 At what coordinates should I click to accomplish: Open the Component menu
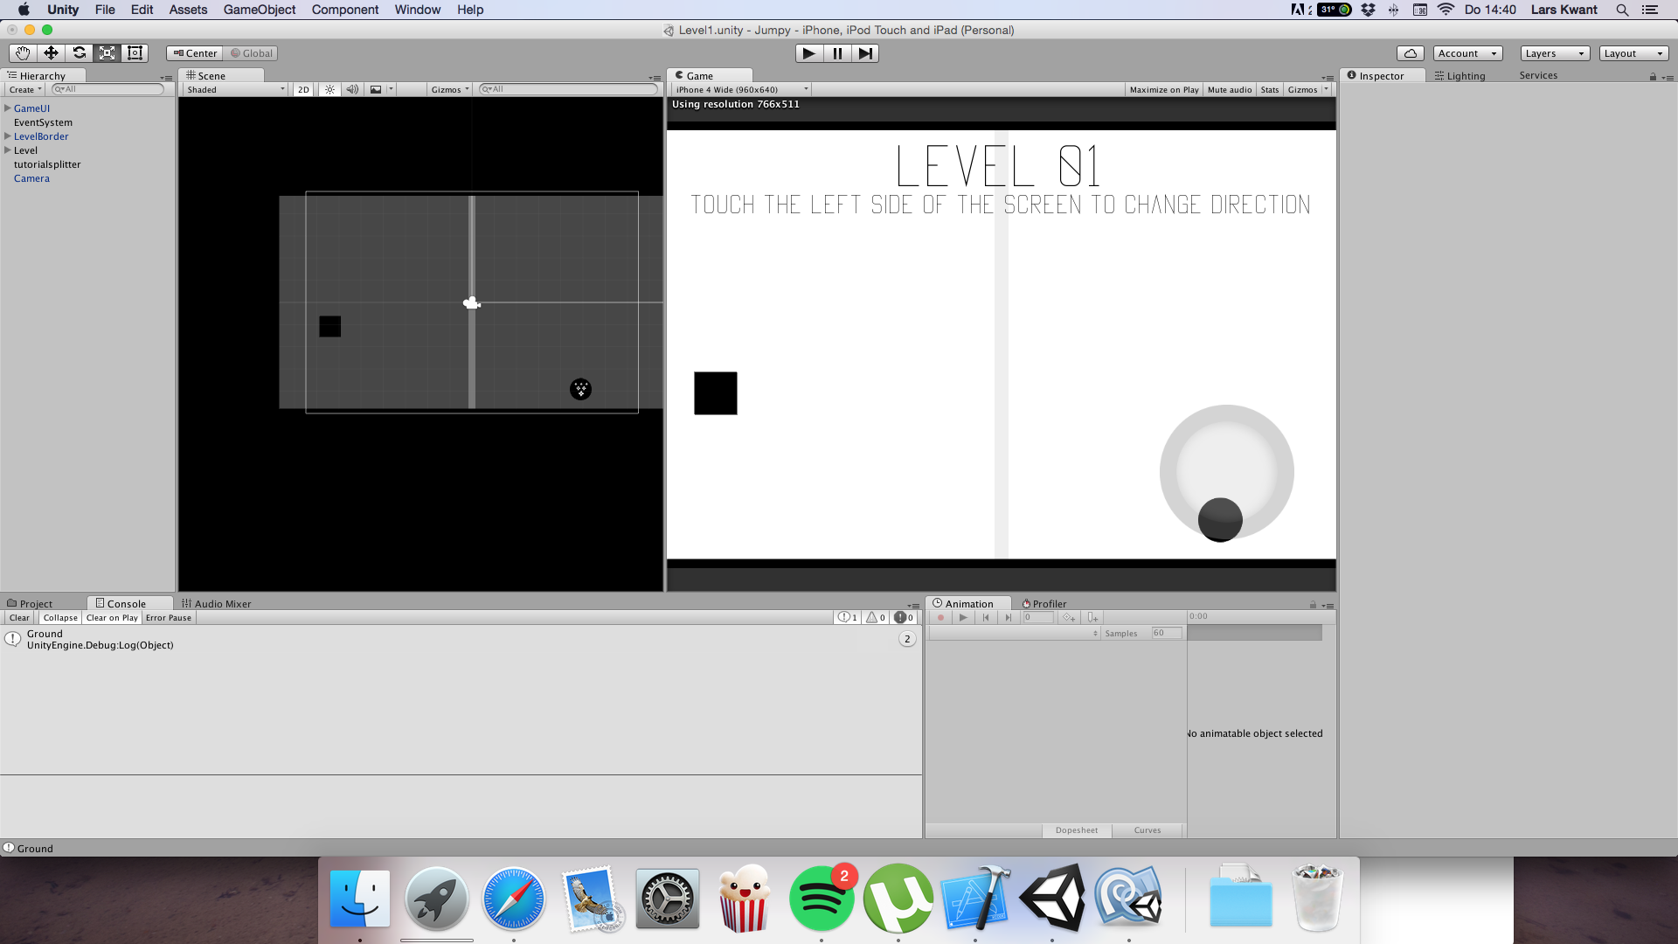345,10
